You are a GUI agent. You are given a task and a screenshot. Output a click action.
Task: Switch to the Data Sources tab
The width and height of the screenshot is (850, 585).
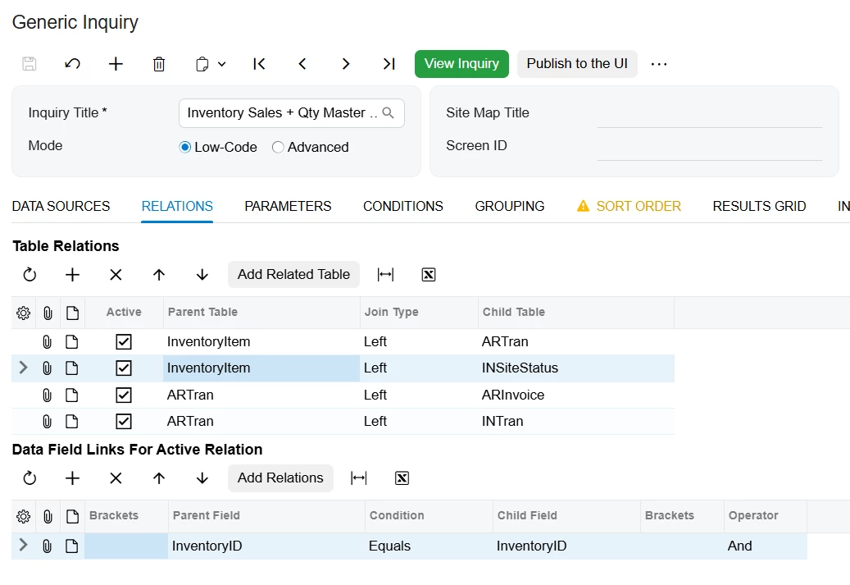61,207
